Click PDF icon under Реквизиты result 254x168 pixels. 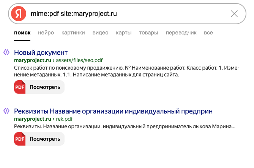tap(20, 139)
